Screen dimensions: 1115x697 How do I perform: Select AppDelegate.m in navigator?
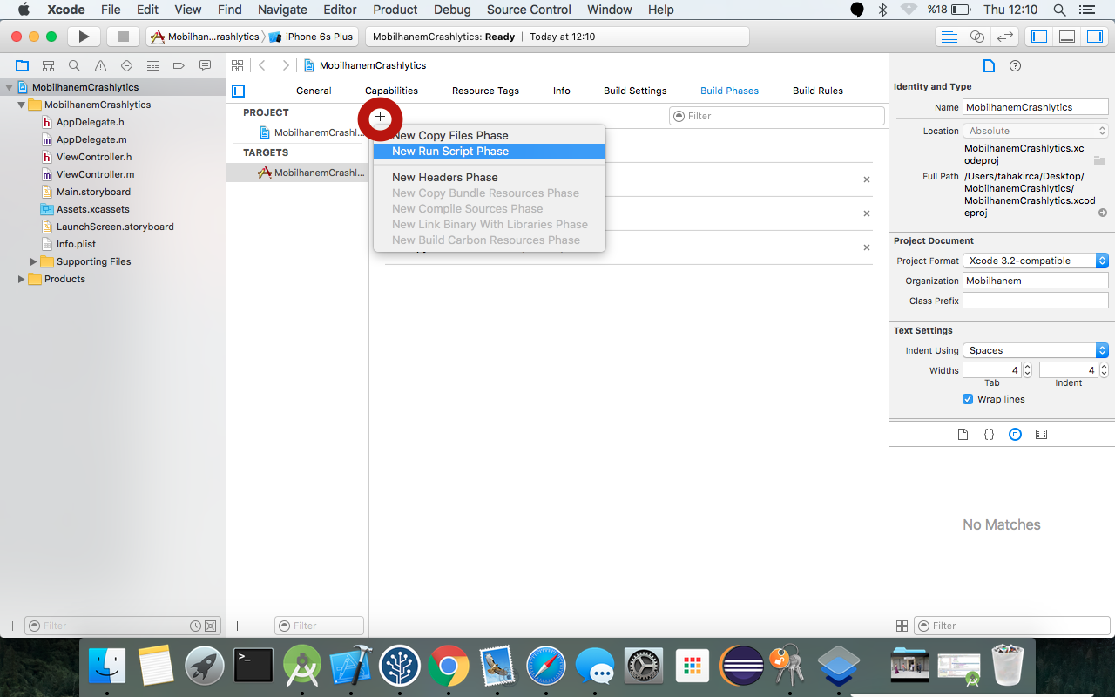91,139
